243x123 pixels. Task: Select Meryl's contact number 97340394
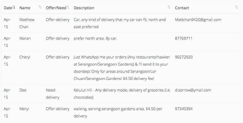[184, 109]
